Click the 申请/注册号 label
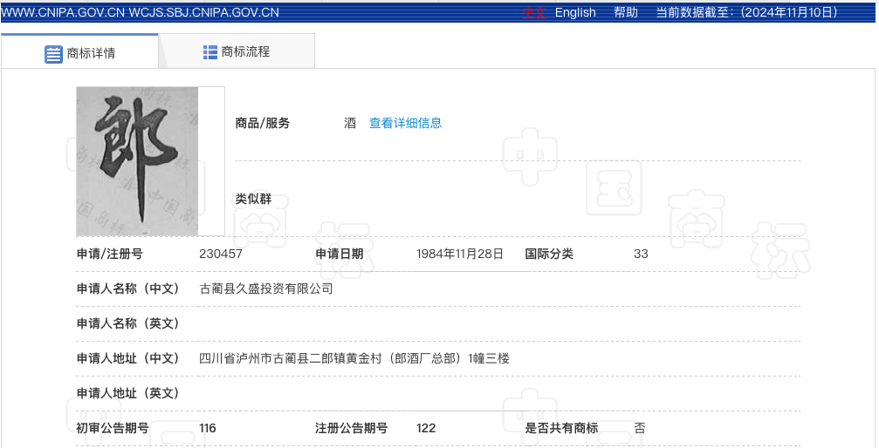The image size is (879, 448). pos(110,254)
